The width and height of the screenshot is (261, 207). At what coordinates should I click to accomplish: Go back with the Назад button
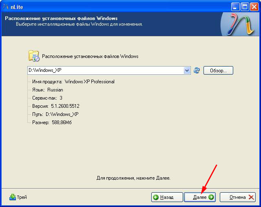167,197
